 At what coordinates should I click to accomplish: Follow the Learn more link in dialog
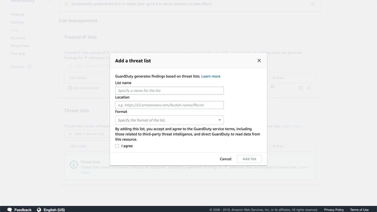point(211,76)
